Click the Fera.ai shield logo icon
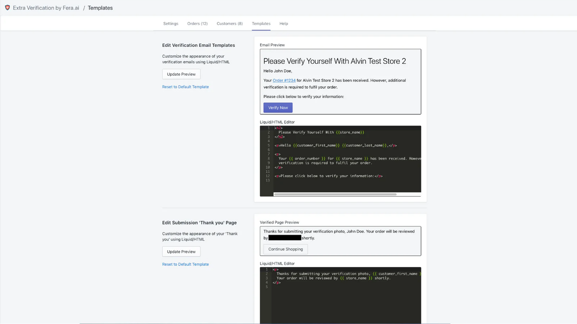 pyautogui.click(x=7, y=8)
